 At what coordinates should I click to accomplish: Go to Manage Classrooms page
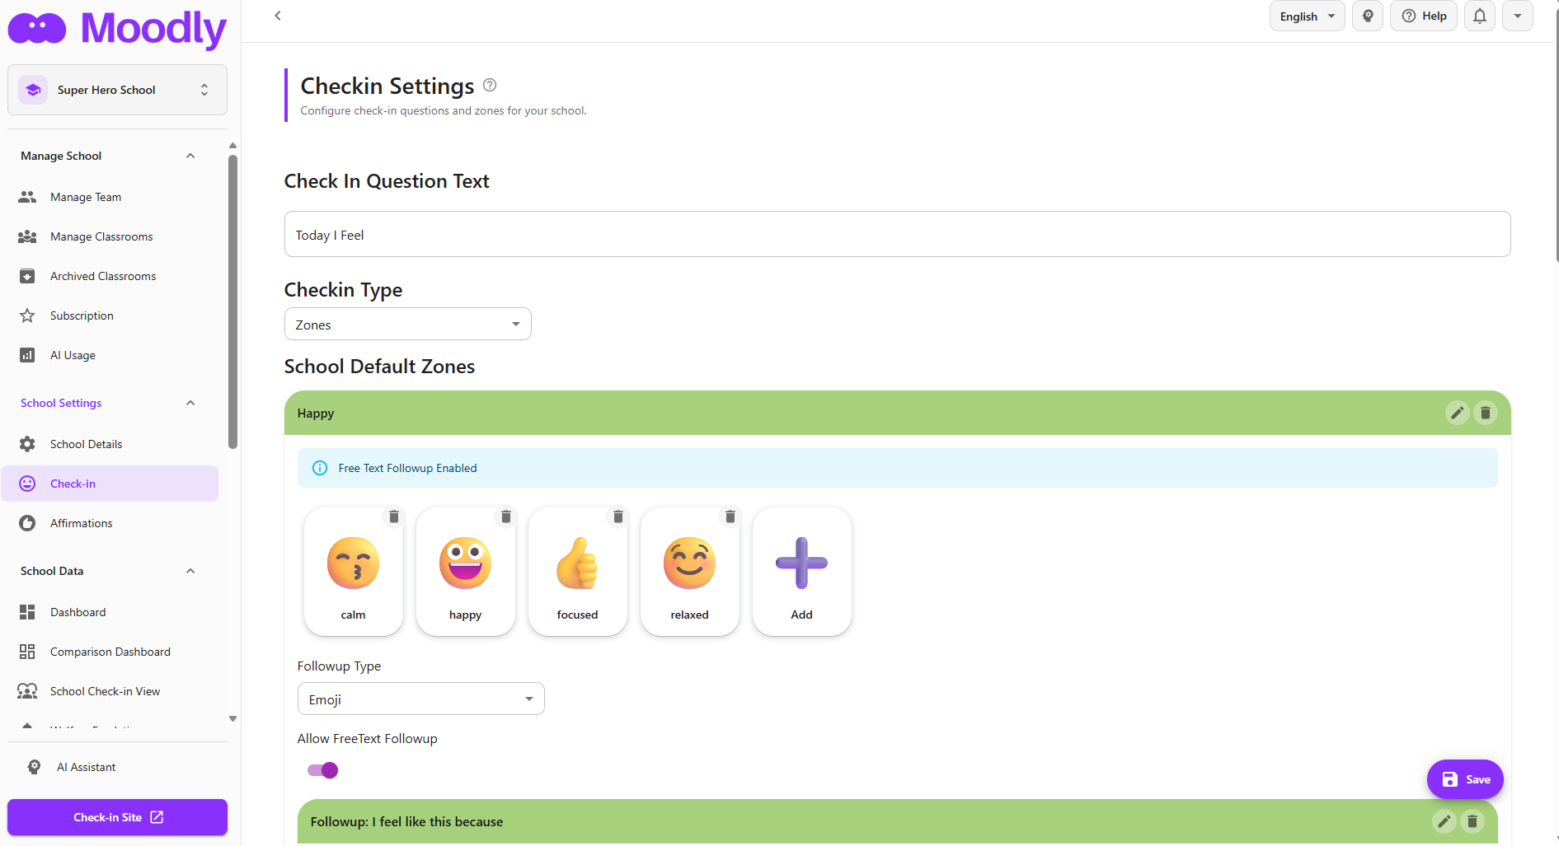pyautogui.click(x=101, y=236)
